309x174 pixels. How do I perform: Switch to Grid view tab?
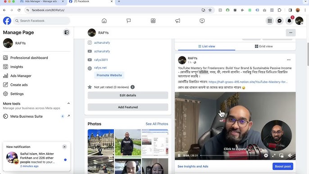pyautogui.click(x=264, y=46)
